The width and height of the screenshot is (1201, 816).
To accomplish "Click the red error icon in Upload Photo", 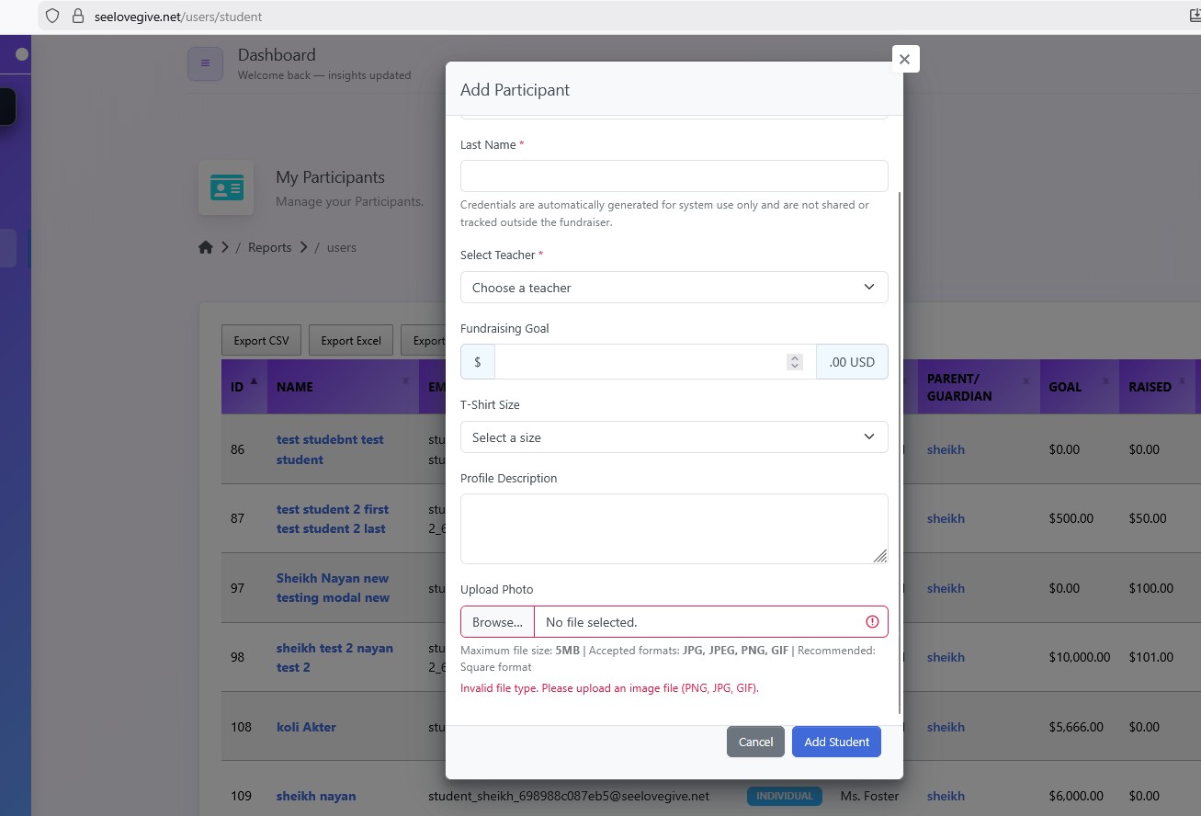I will [872, 622].
